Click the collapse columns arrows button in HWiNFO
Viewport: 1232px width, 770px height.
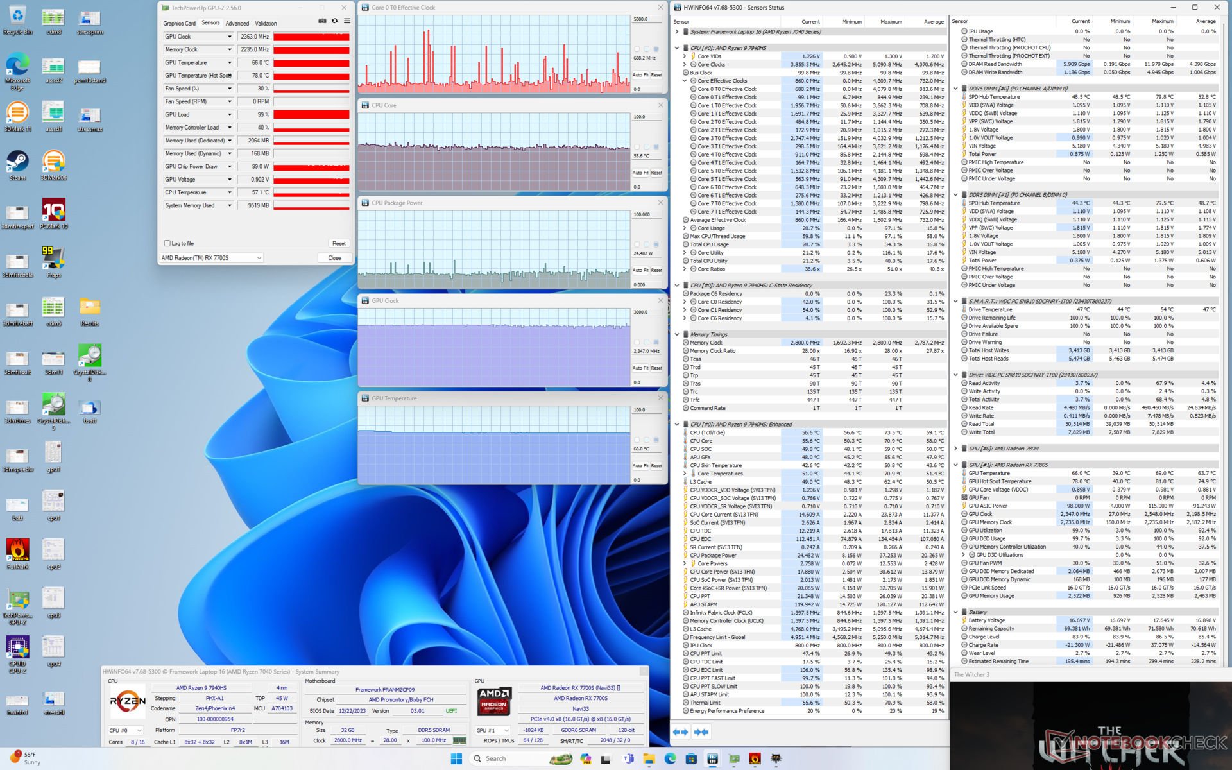click(701, 732)
